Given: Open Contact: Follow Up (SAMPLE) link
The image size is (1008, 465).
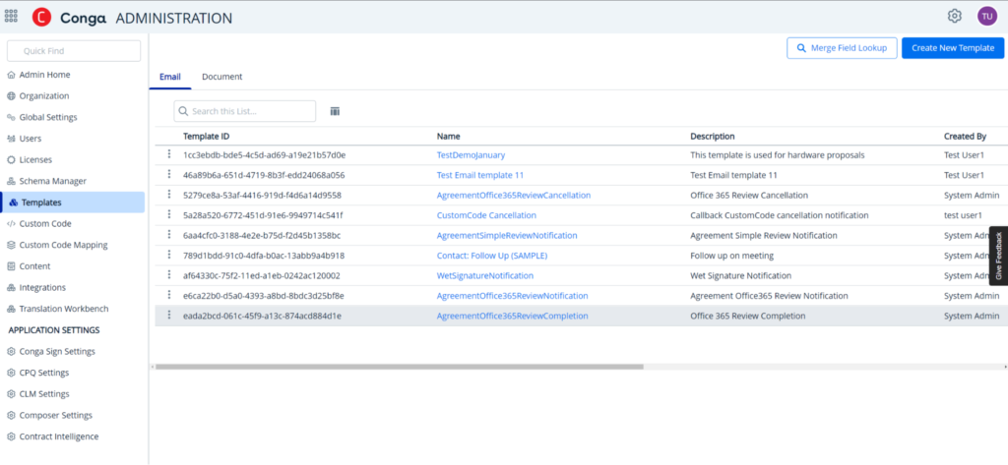Looking at the screenshot, I should (x=492, y=255).
